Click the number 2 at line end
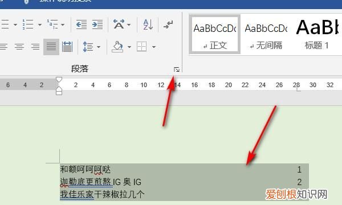Viewport: 342px width, 205px height. click(x=299, y=182)
